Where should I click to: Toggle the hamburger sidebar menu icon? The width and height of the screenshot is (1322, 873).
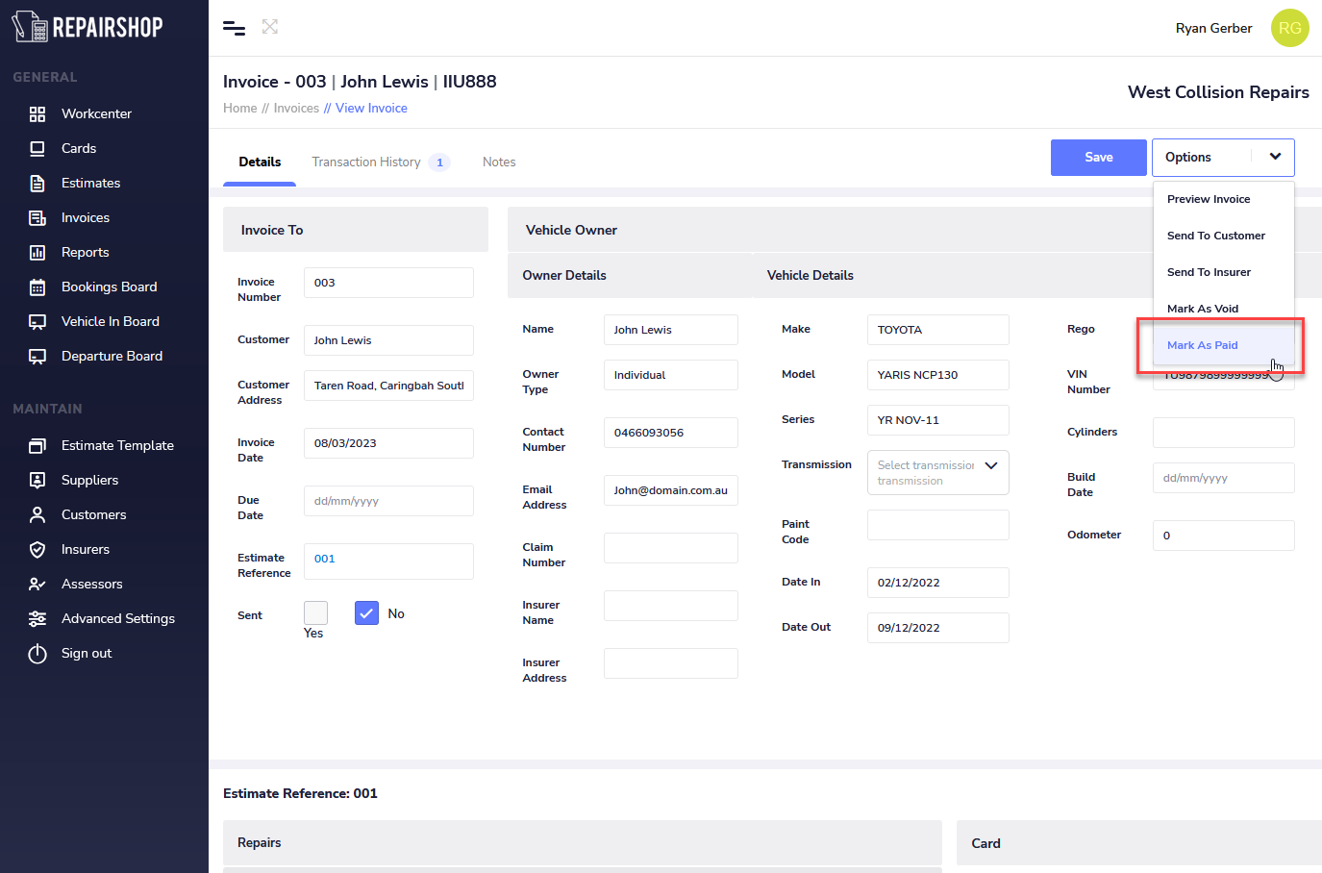point(234,28)
